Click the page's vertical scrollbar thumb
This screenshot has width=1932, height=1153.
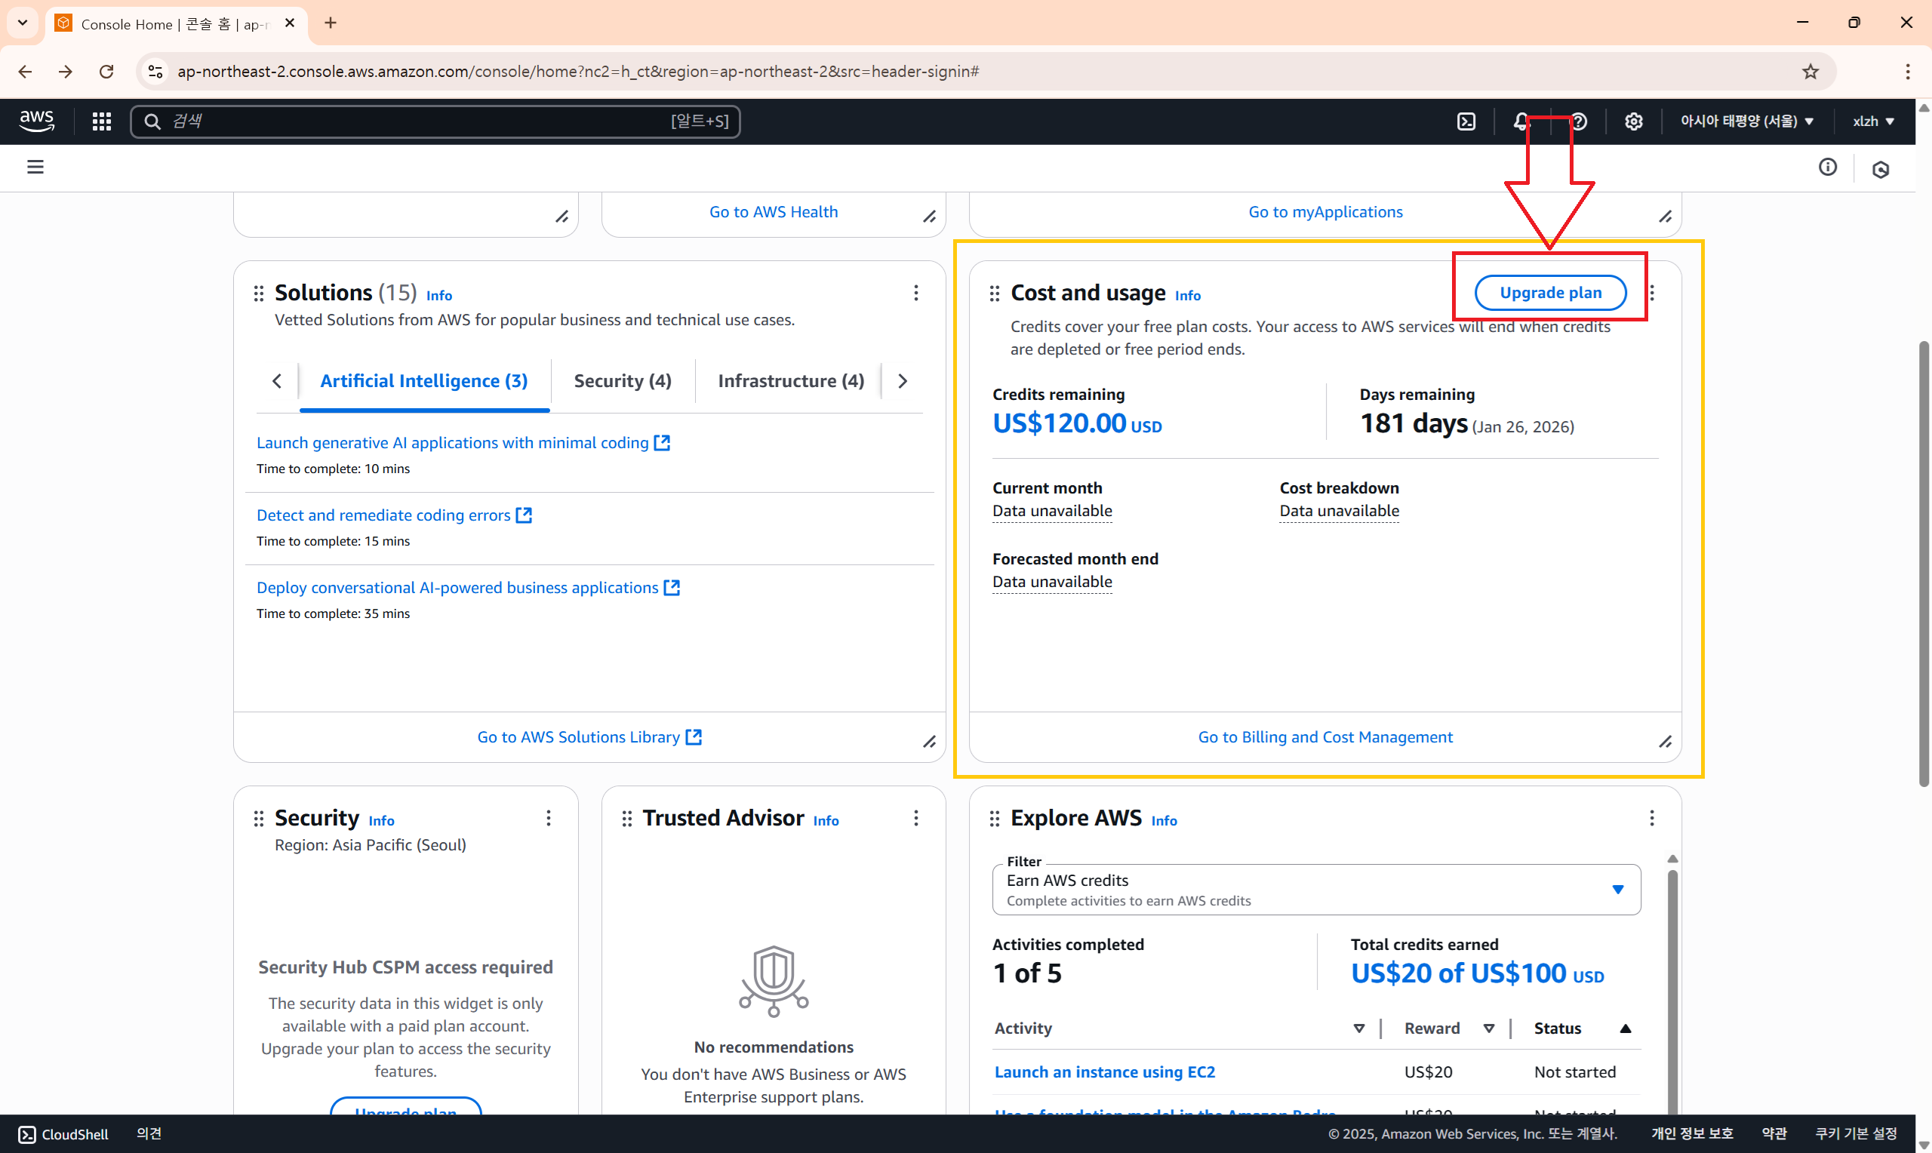coord(1924,563)
